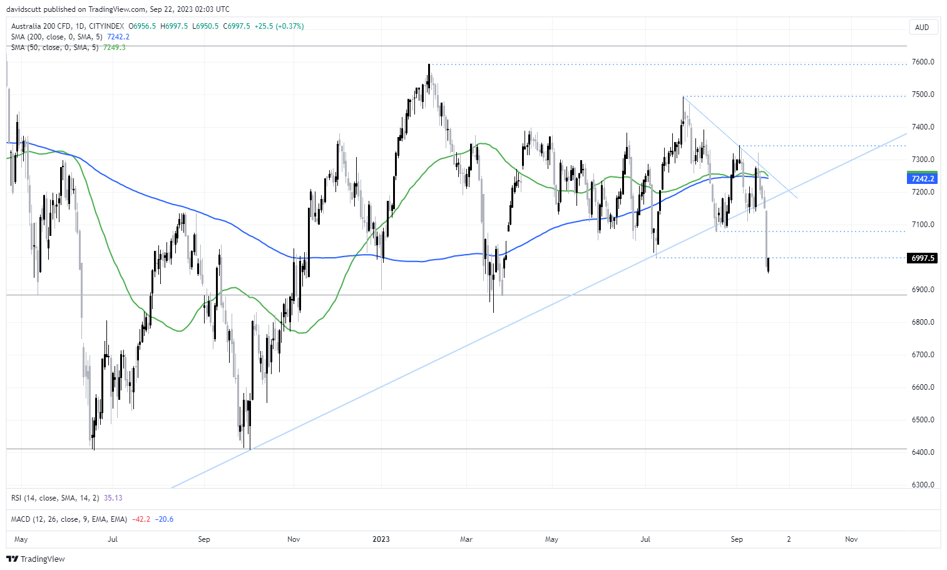Click the SMA 200 indicator legend
This screenshot has height=570, width=947.
pos(56,37)
